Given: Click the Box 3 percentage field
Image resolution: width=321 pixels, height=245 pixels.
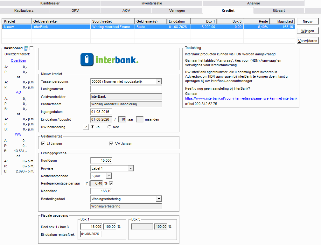Looking at the screenshot, I should [x=160, y=227].
